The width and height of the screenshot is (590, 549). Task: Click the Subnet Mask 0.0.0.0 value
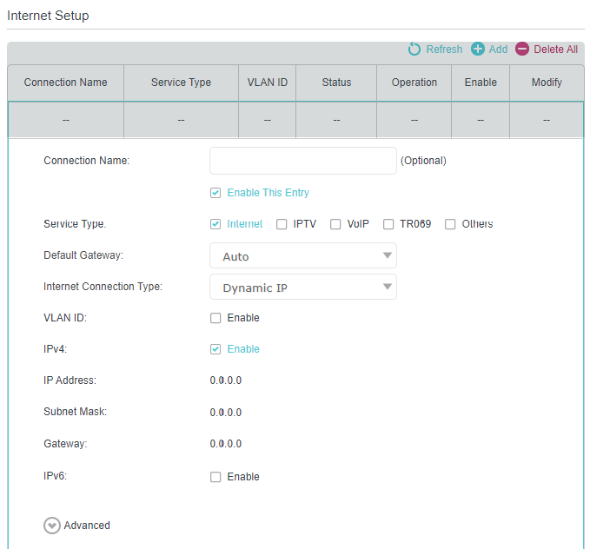[226, 413]
